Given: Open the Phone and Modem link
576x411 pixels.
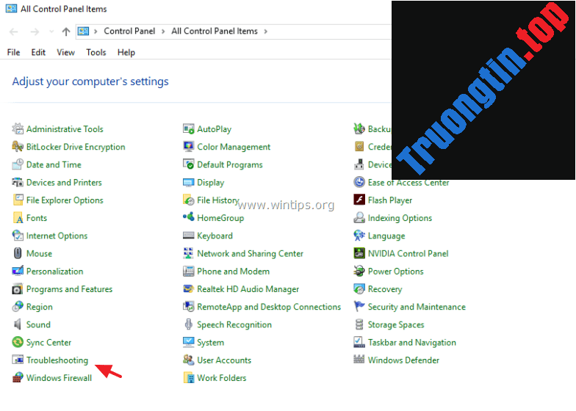Looking at the screenshot, I should [234, 272].
